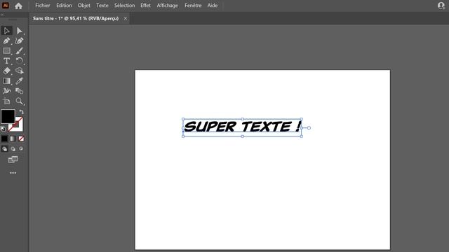Screen dimensions: 449x252
Task: Click the Ai application logo
Action: [5, 6]
